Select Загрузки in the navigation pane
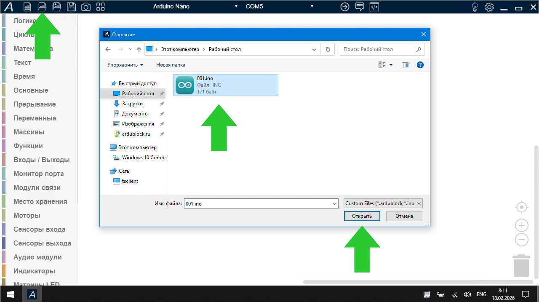The height and width of the screenshot is (302, 539). 132,104
